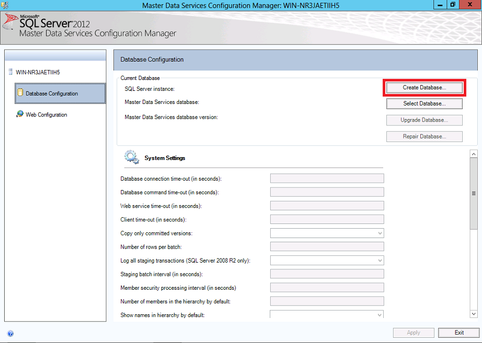Click the Database Configuration cylinder icon
Screen dimensions: 482x343
(20, 92)
